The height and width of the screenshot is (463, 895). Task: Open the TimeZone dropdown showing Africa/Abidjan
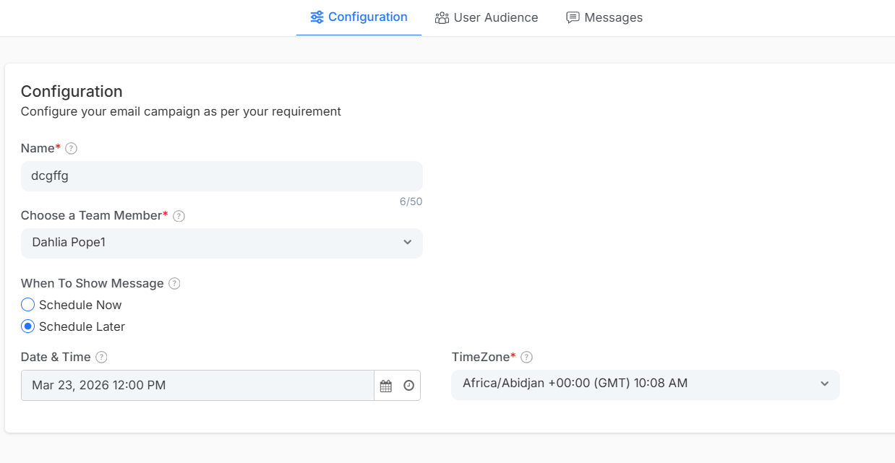(x=646, y=384)
